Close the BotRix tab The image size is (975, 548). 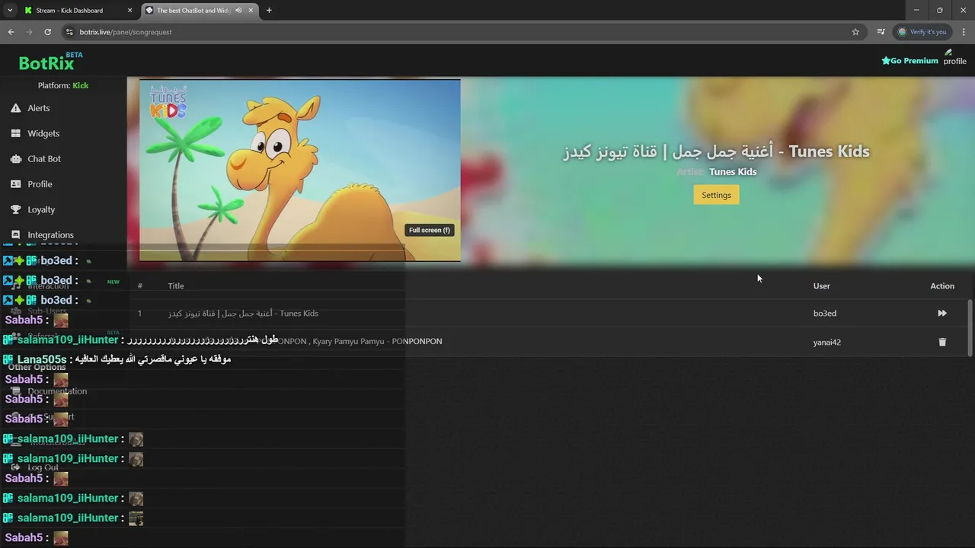251,11
